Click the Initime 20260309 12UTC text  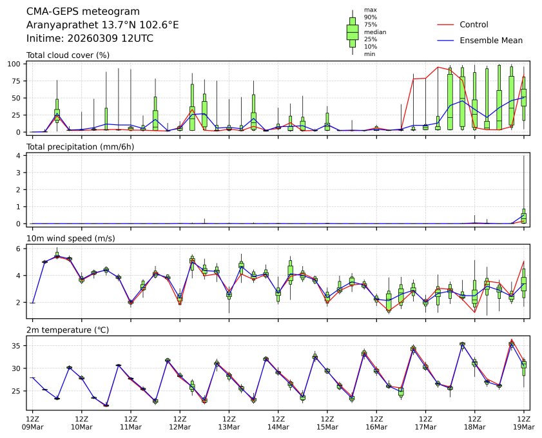[x=90, y=39]
